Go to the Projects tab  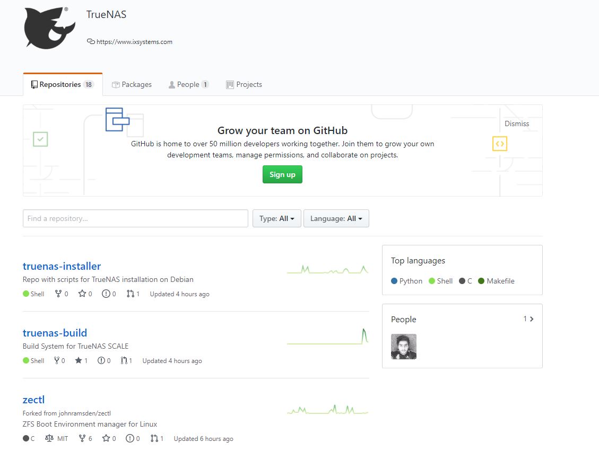pos(244,84)
